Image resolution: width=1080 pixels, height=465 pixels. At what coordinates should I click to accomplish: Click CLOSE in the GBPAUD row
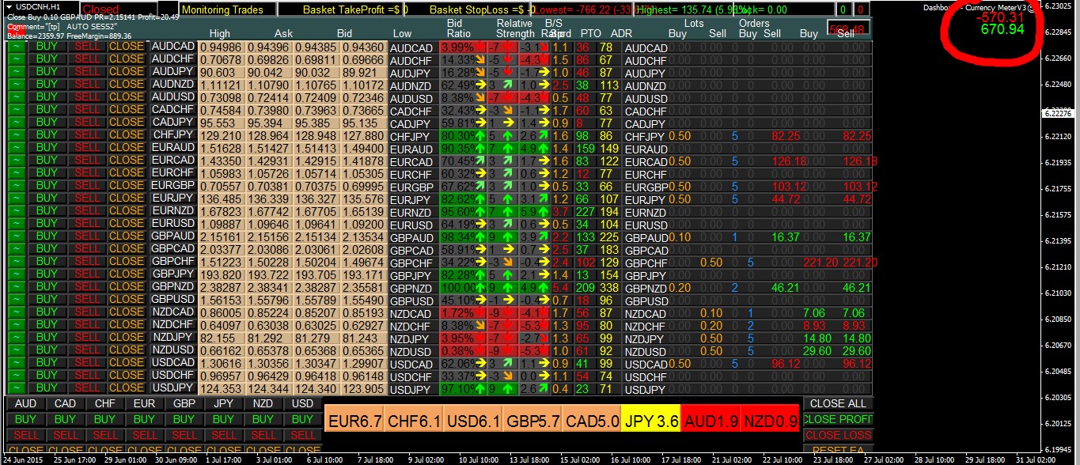click(x=127, y=236)
